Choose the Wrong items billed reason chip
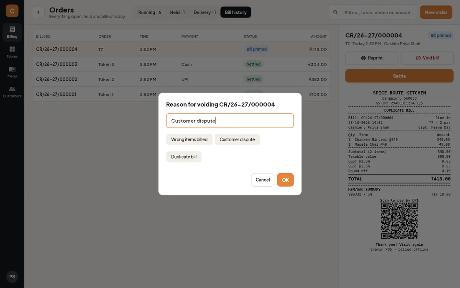Screen dimensions: 460x288 tap(189, 139)
